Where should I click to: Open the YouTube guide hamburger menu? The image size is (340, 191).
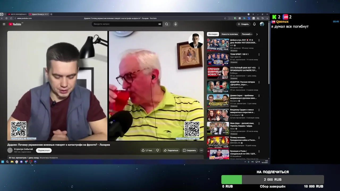click(x=4, y=24)
